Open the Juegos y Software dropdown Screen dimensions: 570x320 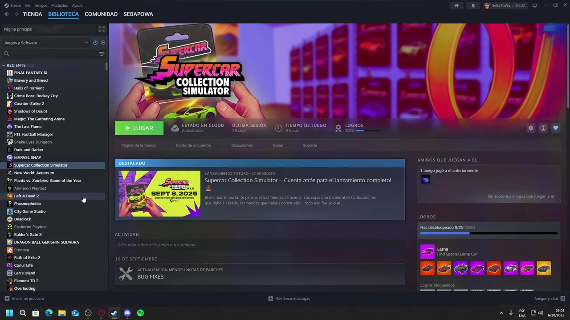pos(46,43)
